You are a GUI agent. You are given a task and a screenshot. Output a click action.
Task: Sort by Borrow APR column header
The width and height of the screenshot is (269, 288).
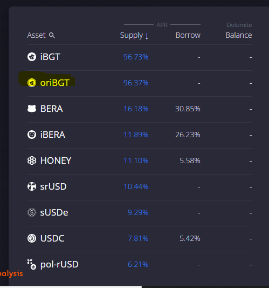coord(188,35)
